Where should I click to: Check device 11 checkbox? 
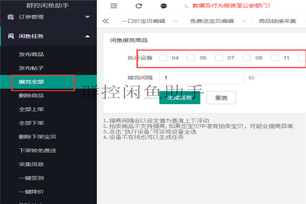pos(275,58)
